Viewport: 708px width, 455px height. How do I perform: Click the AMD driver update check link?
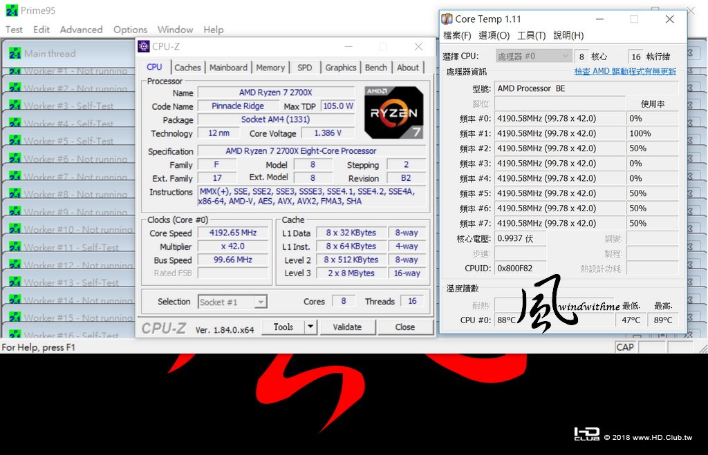pyautogui.click(x=625, y=71)
